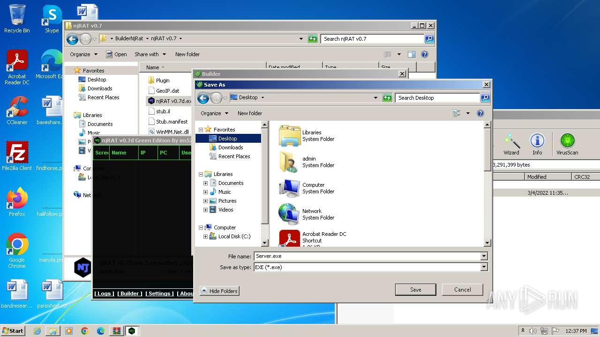The width and height of the screenshot is (600, 337).
Task: Select Recent Places in Save As pane
Action: pos(234,156)
